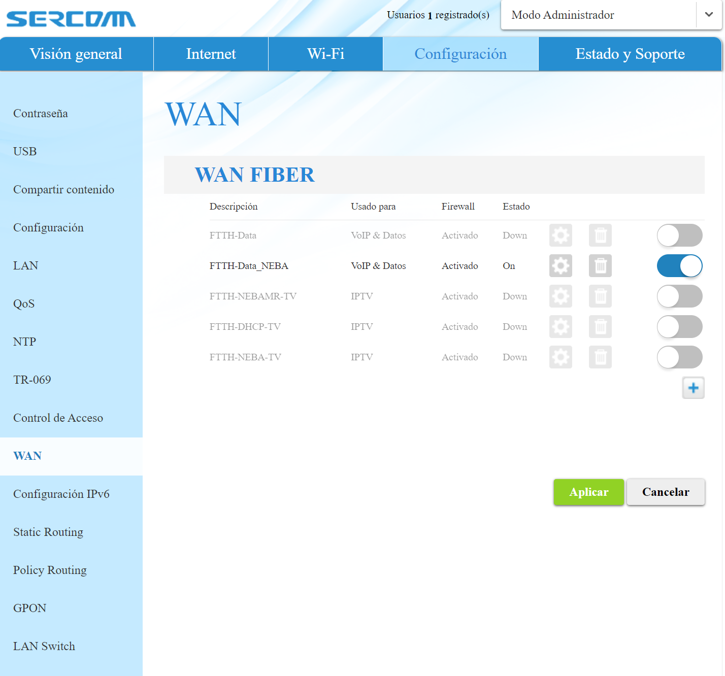Open settings for FTTH-Data_NEBA connection
This screenshot has width=725, height=676.
[561, 265]
